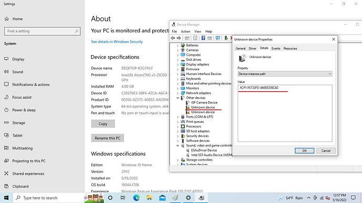Click the Clipboard icon in Settings sidebar
The height and width of the screenshot is (203, 362).
[6, 186]
